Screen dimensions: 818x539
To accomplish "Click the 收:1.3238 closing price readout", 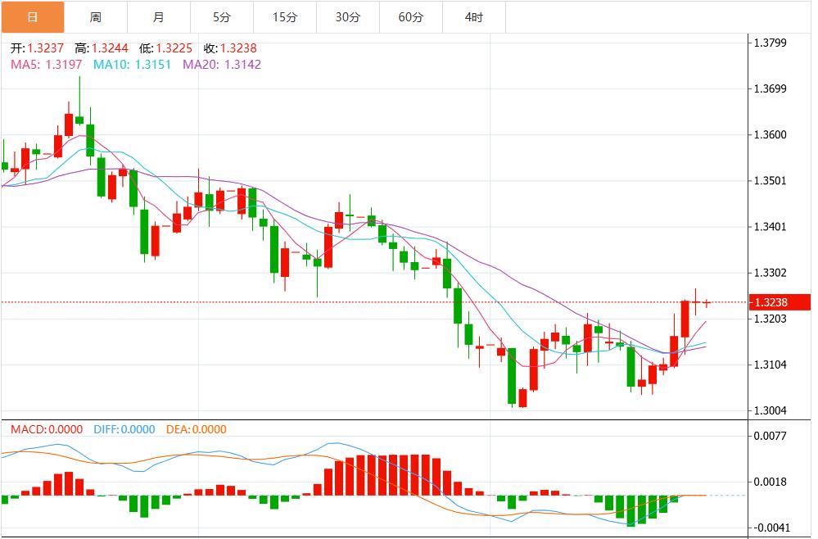I will 230,48.
